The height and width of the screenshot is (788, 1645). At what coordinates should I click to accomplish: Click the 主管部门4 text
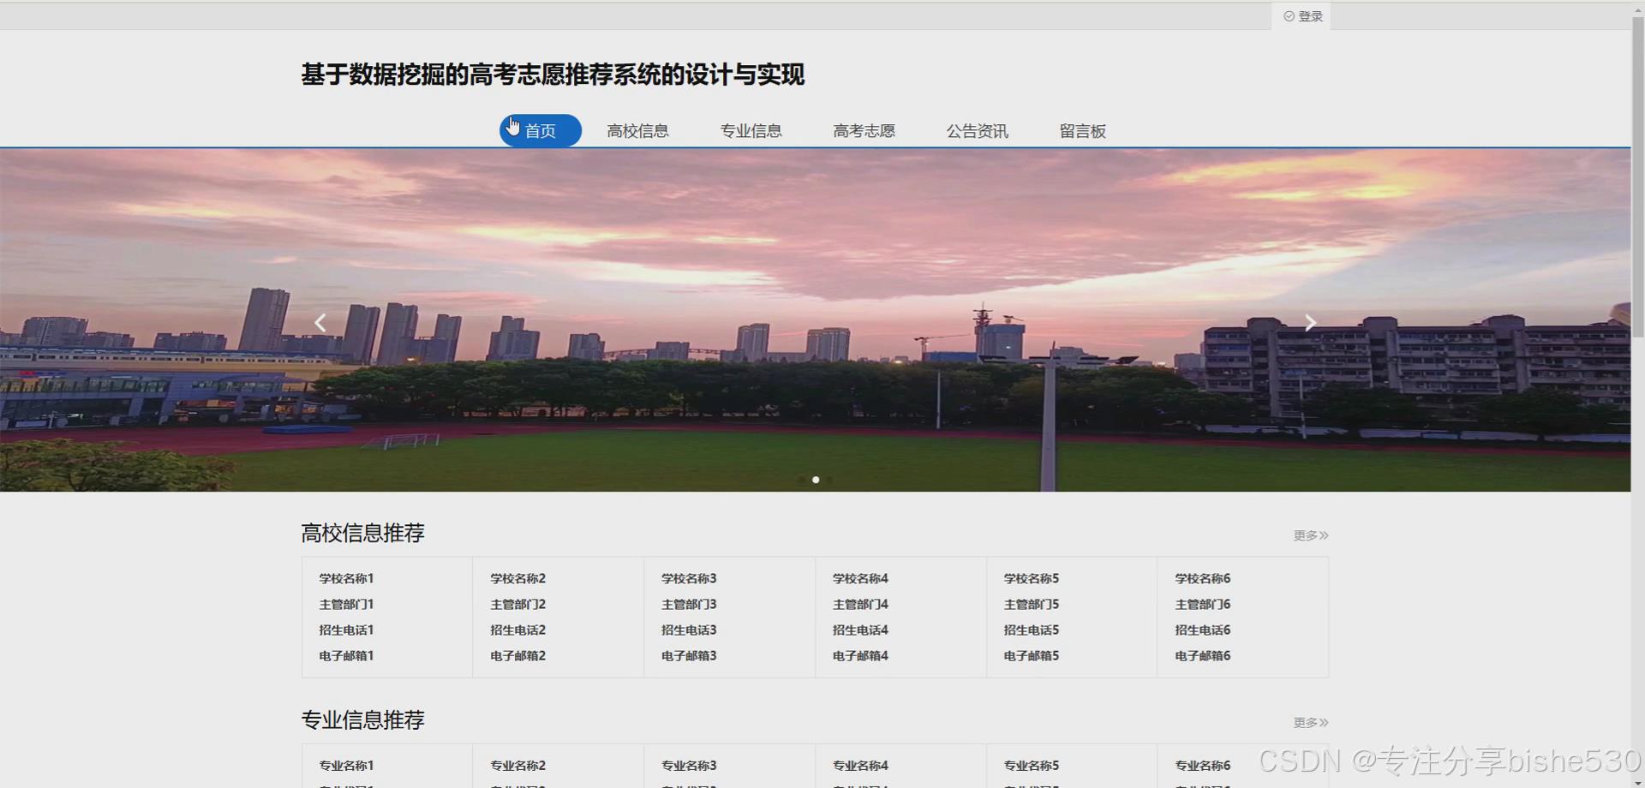[x=860, y=605]
